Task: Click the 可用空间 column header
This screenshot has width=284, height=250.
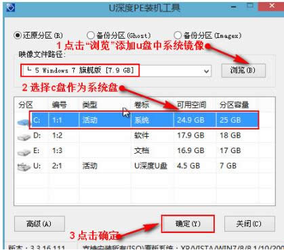Action: click(x=191, y=104)
